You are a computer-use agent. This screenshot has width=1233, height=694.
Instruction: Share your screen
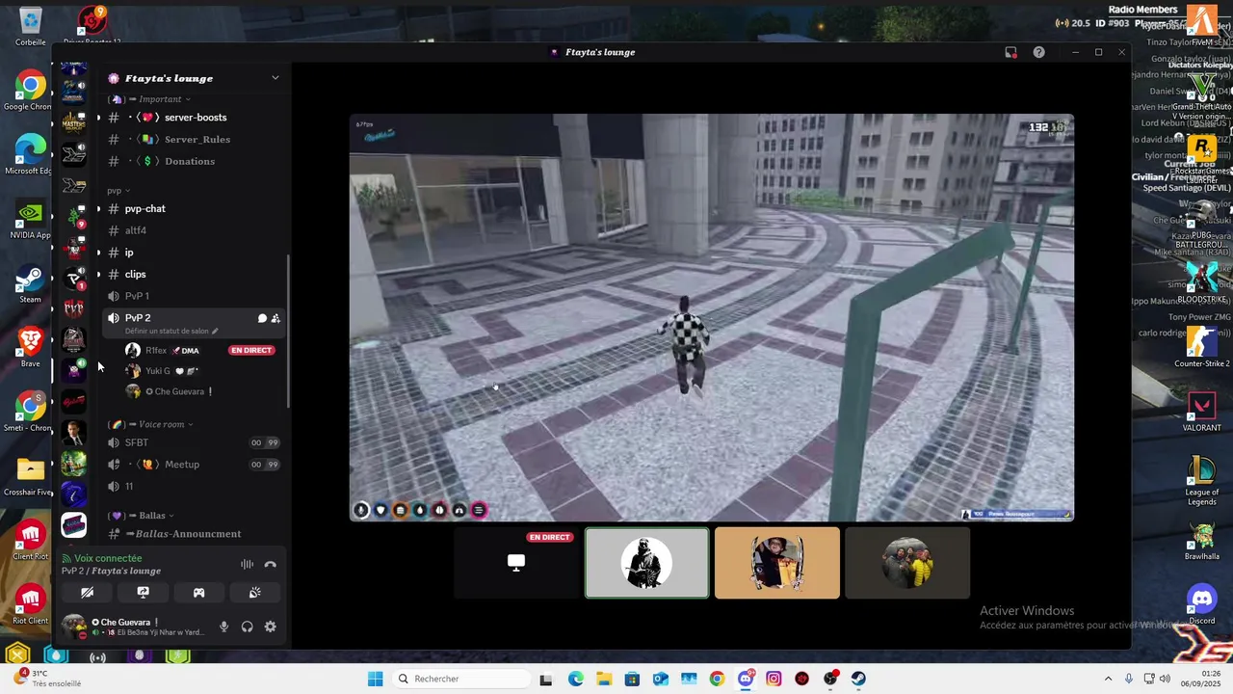(143, 593)
